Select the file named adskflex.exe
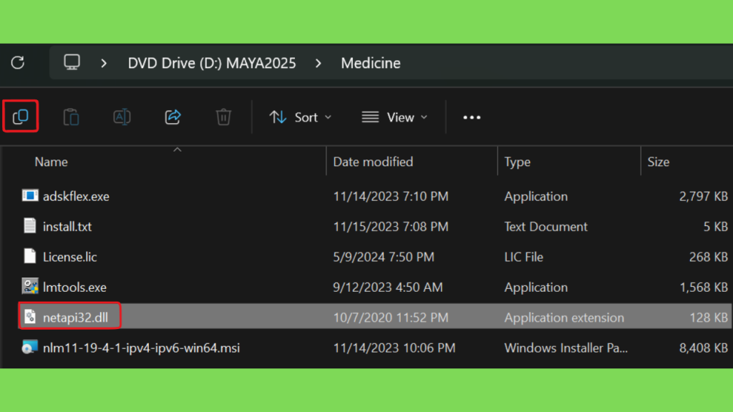 (76, 196)
